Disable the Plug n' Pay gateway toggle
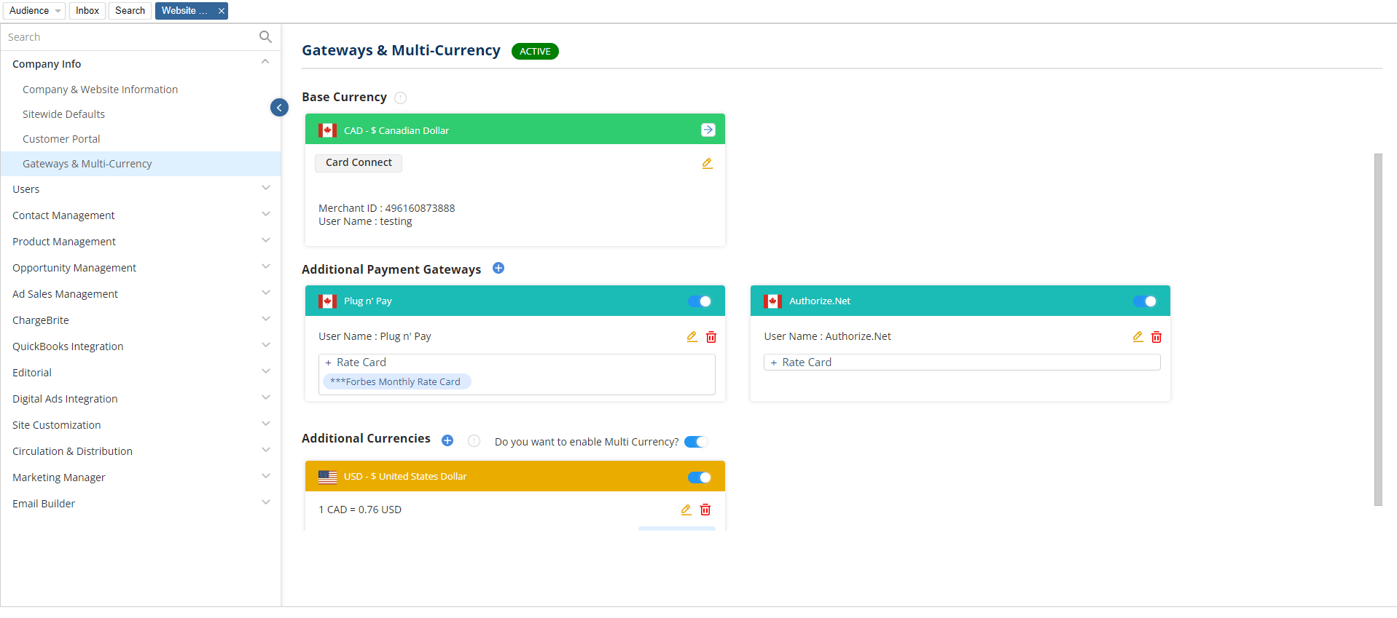The height and width of the screenshot is (618, 1397). [x=700, y=301]
